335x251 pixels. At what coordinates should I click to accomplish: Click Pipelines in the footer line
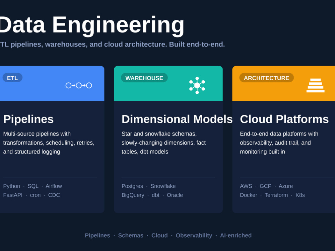click(97, 235)
